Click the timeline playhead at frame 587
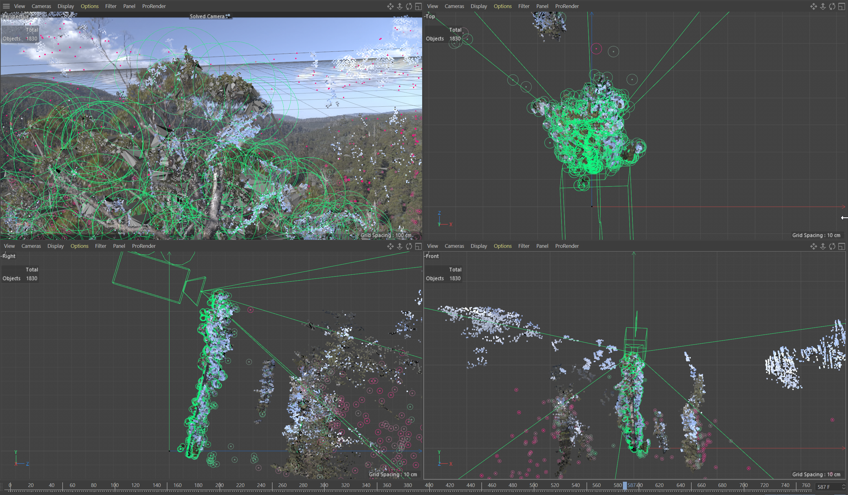Screen dimensions: 848x495 (624, 485)
